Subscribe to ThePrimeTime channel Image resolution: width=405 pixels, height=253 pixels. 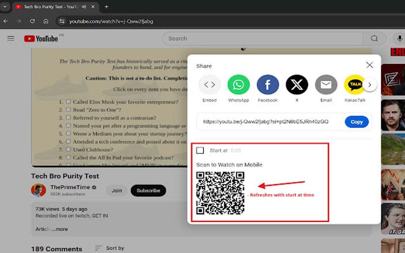click(x=148, y=190)
